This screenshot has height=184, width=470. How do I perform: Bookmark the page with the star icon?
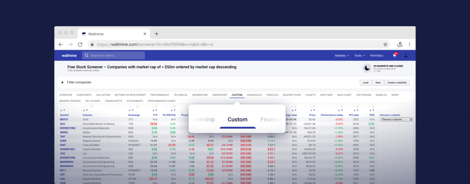click(x=385, y=45)
